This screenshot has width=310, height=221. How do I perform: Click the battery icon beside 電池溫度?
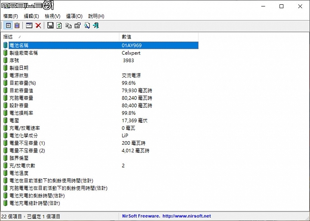[5, 173]
